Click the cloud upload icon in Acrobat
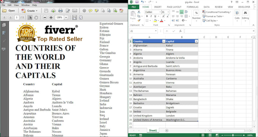The image size is (258, 137). point(53,11)
